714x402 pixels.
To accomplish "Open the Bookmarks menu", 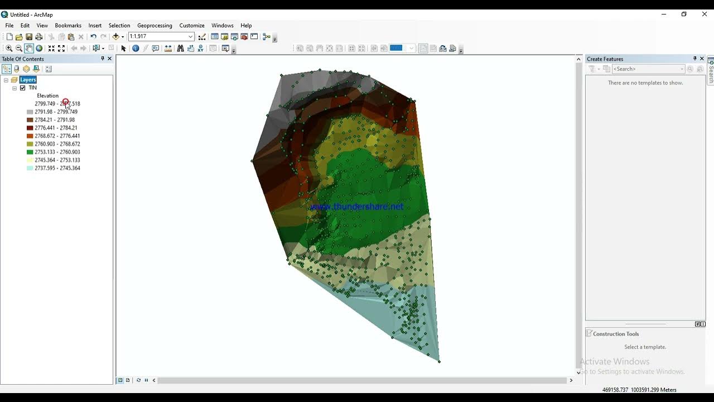I will (68, 26).
